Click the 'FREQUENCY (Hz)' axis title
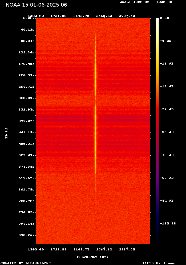This screenshot has width=186, height=265. 93,257
